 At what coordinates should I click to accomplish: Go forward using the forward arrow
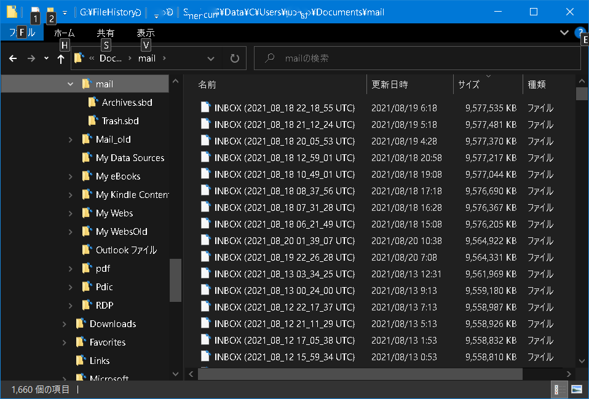pyautogui.click(x=31, y=58)
